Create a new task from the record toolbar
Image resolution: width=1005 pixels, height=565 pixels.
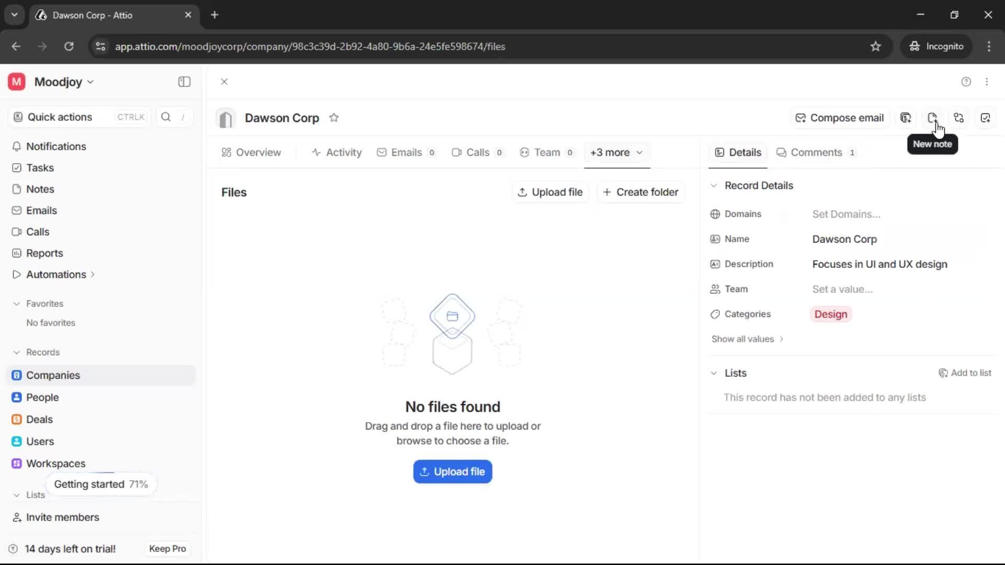tap(986, 118)
